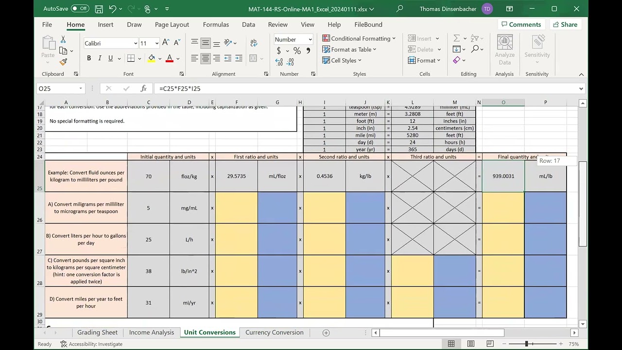Click the Percent Style icon
Image resolution: width=622 pixels, height=350 pixels.
click(x=297, y=51)
